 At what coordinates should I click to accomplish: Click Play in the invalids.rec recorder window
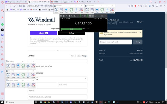coord(102,10)
